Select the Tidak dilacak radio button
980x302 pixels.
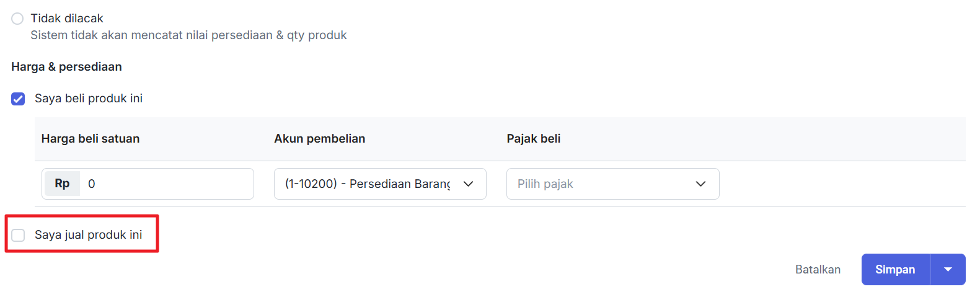(17, 19)
